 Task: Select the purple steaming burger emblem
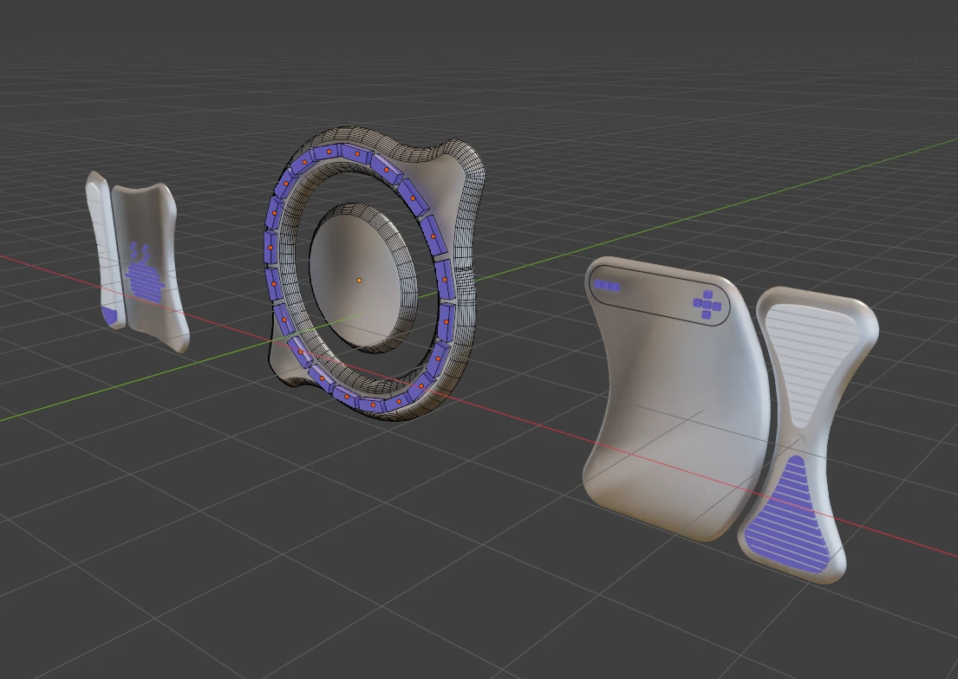(144, 274)
